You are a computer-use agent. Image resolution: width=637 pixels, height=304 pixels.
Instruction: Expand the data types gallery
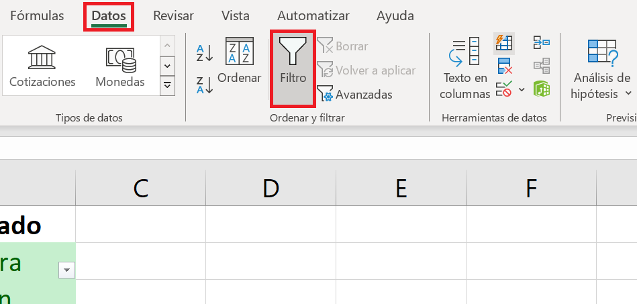(167, 85)
